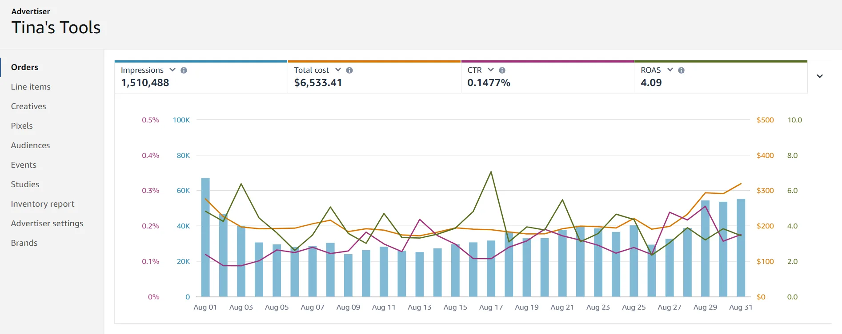Click the Aug 21 x-axis label
This screenshot has width=842, height=334.
pos(562,307)
